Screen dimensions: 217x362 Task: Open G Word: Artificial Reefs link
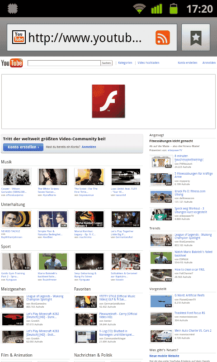pos(189,295)
